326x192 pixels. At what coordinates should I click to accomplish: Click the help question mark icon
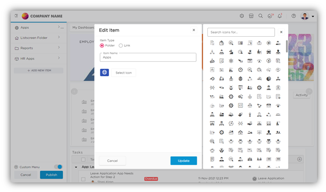[x=293, y=16]
